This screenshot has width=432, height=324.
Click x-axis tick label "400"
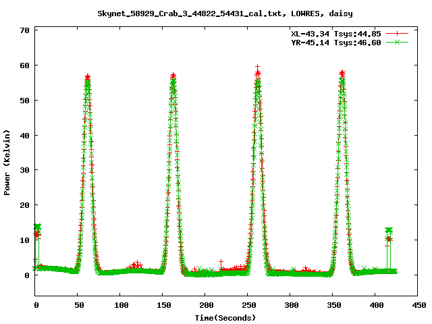tap(377, 305)
